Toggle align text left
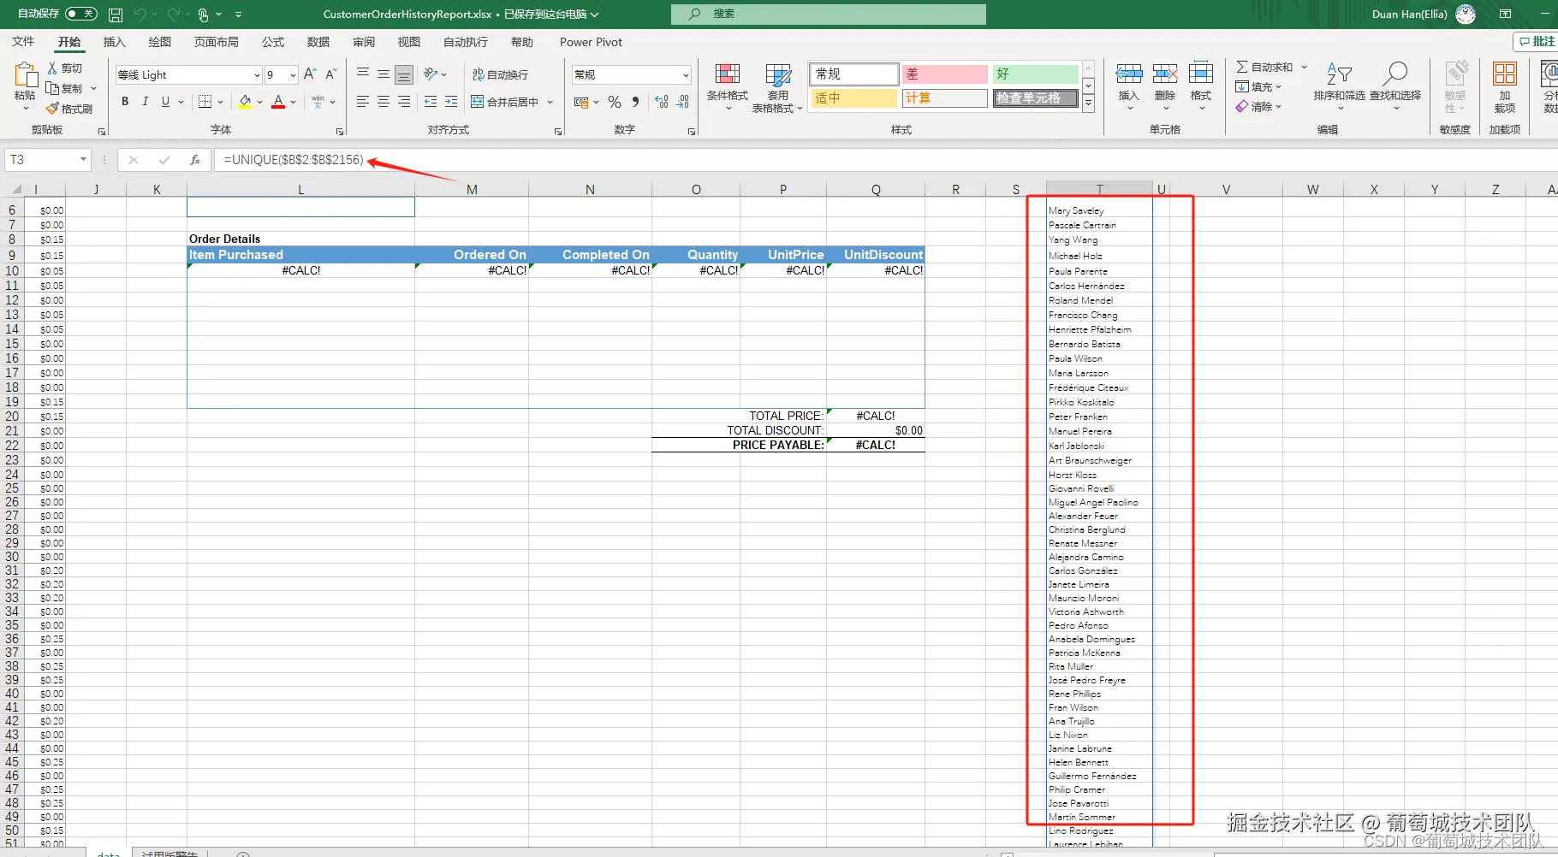The image size is (1558, 857). pos(363,102)
